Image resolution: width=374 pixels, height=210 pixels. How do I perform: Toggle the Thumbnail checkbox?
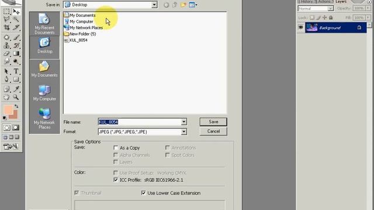tap(77, 193)
